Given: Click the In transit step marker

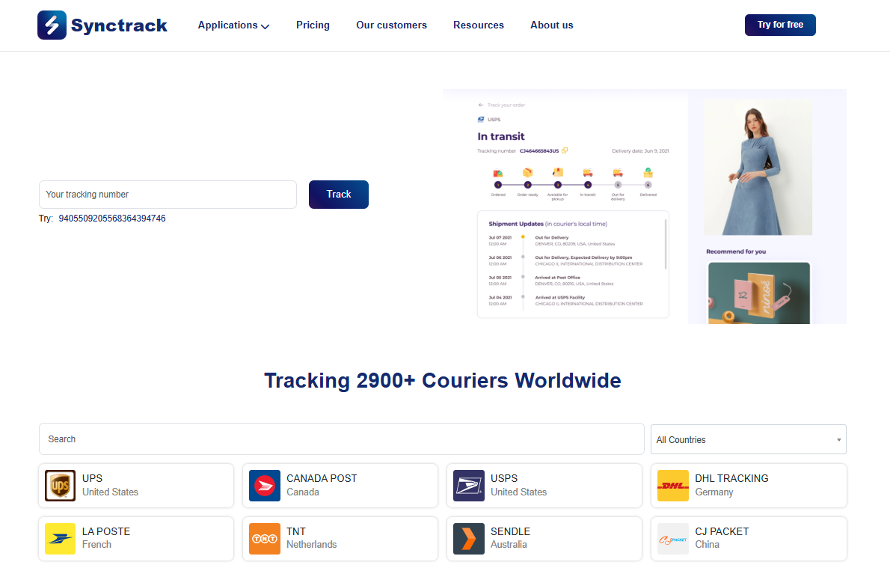Looking at the screenshot, I should (x=587, y=185).
